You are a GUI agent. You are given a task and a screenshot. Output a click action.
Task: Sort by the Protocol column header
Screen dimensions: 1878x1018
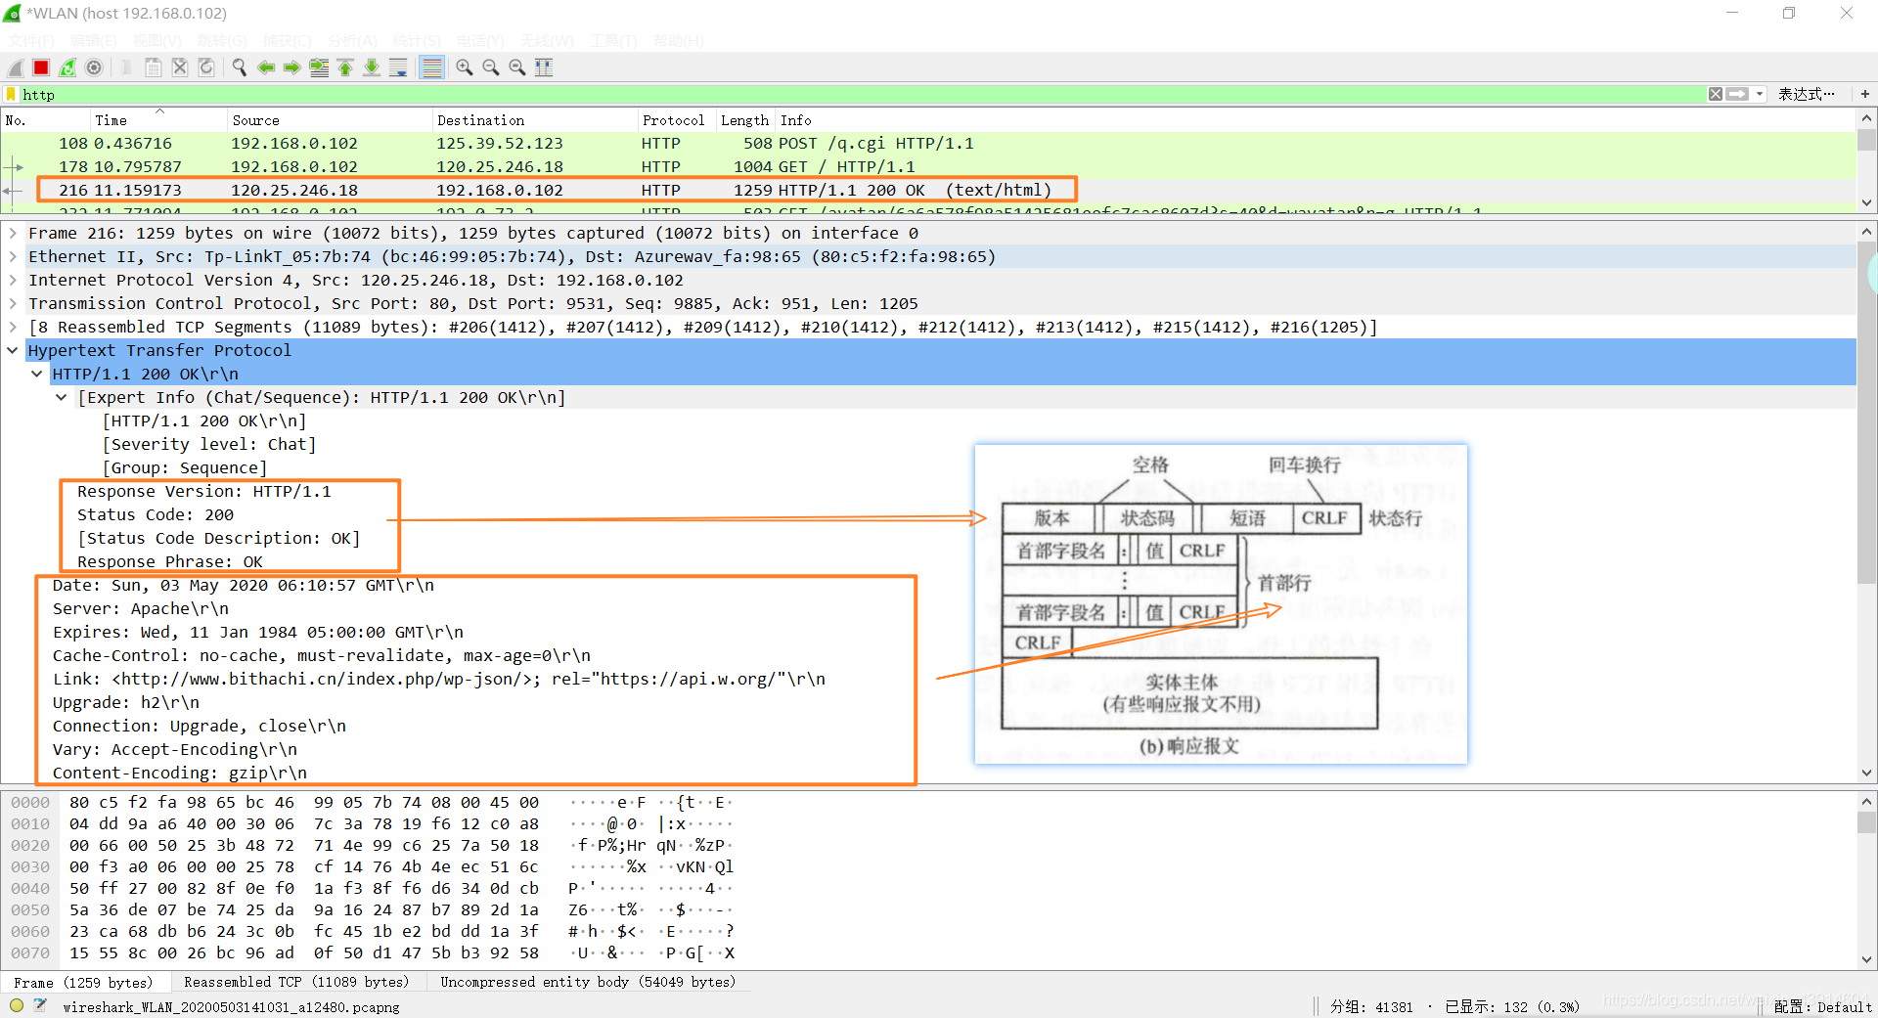point(676,120)
